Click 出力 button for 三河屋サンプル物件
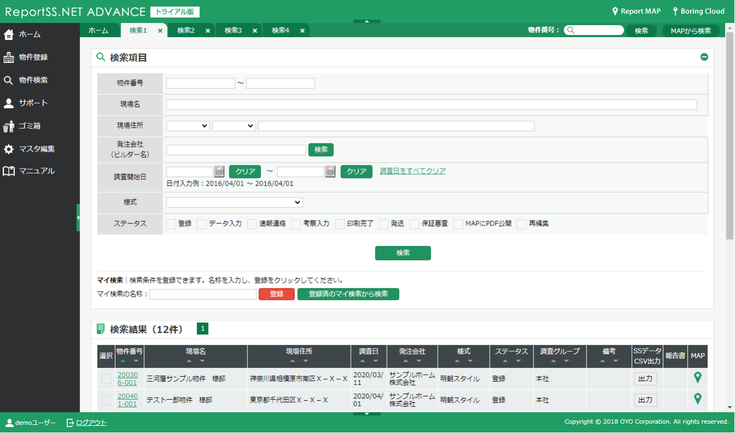Viewport: 735px width, 433px height. tap(645, 379)
